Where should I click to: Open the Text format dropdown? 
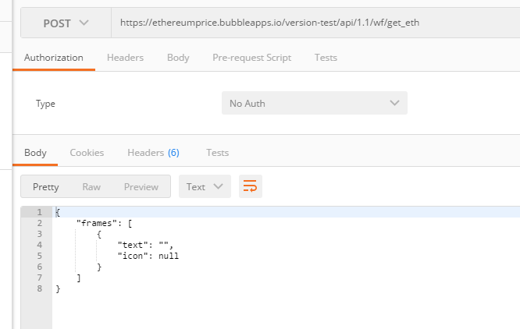[x=205, y=187]
